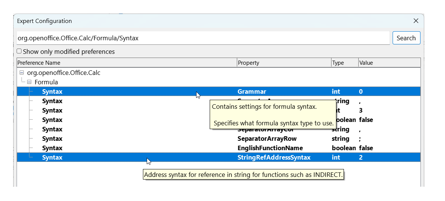Screen dimensions: 445x201
Task: Close the Expert Configuration dialog
Action: point(416,21)
